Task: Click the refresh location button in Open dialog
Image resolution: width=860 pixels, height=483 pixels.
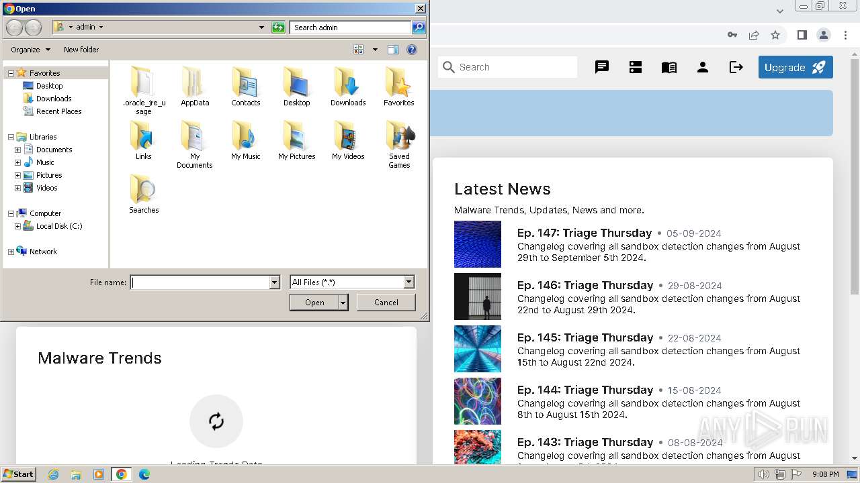Action: [x=278, y=28]
